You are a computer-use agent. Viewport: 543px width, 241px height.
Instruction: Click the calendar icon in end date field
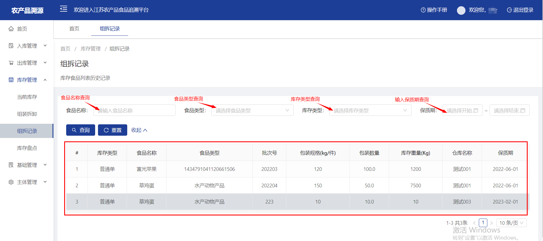coord(523,110)
